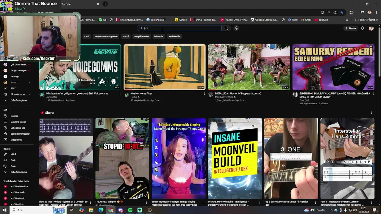The width and height of the screenshot is (381, 214).
Task: Select the Son yüklenenler chip
Action: pyautogui.click(x=141, y=37)
